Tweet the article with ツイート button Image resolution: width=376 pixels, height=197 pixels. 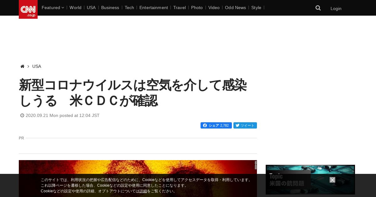(245, 125)
